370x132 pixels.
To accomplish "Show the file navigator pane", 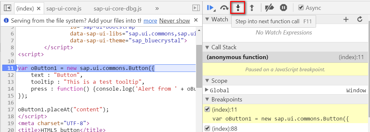I will click(8, 8).
